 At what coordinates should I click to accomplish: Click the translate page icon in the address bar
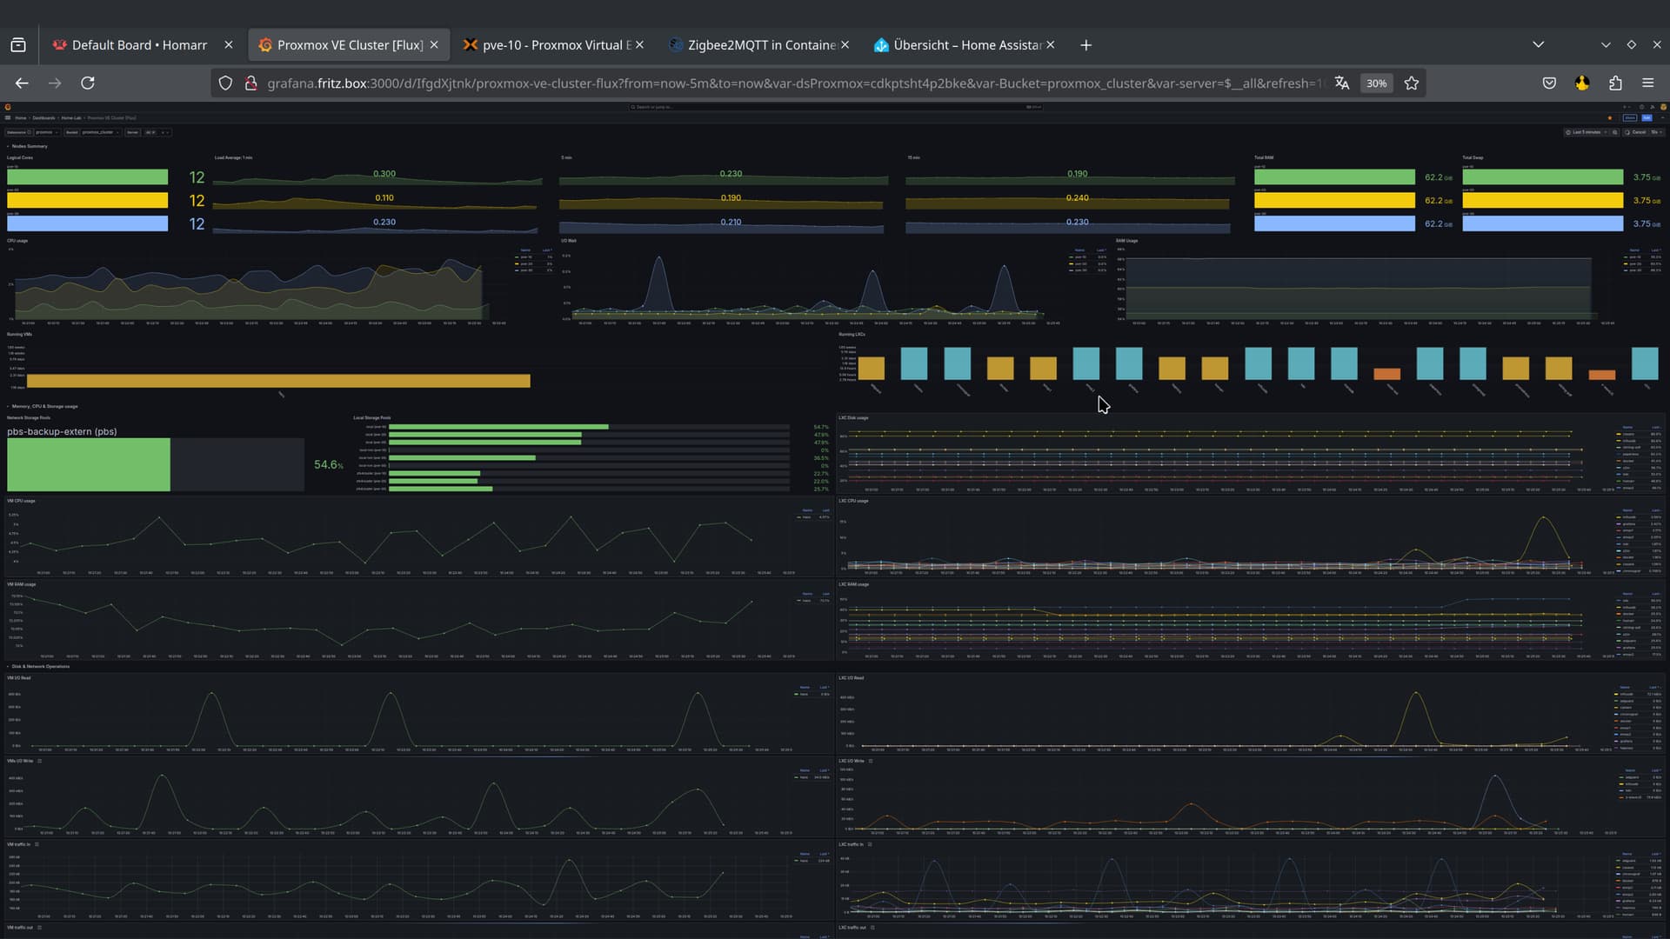pos(1342,83)
